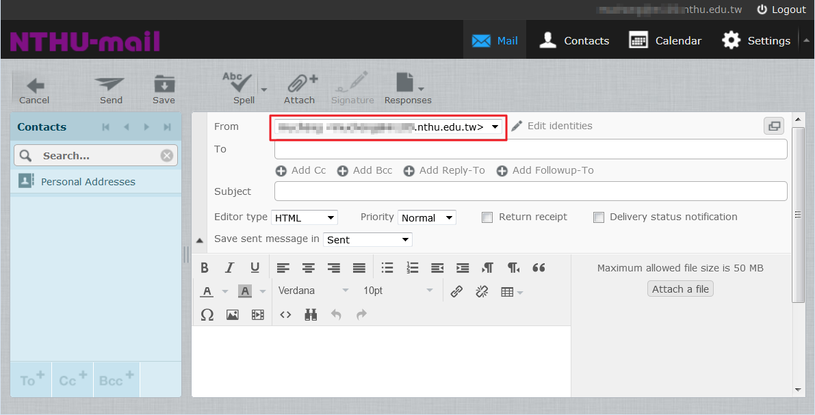This screenshot has height=415, width=815.
Task: Open the Editor type HTML dropdown
Action: (305, 218)
